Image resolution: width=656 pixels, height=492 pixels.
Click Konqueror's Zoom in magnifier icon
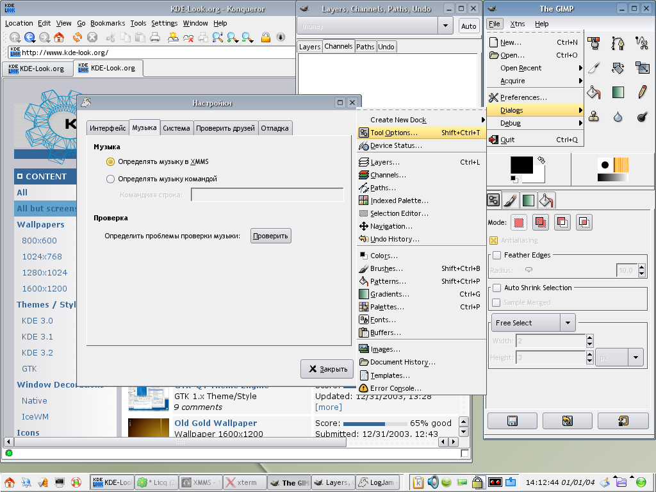click(232, 37)
